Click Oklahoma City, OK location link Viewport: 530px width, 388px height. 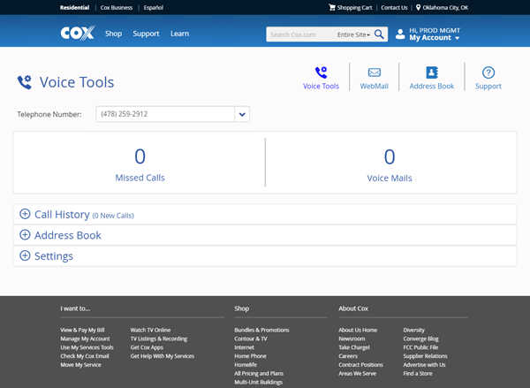click(445, 7)
